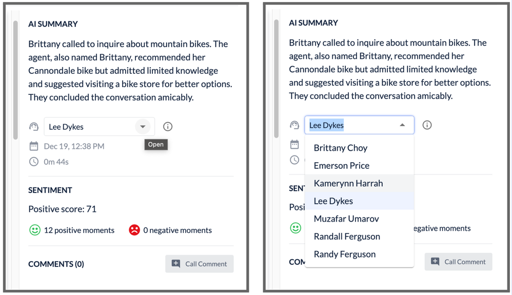Choose Emerson Price in the dropdown list
This screenshot has width=512, height=295.
342,166
